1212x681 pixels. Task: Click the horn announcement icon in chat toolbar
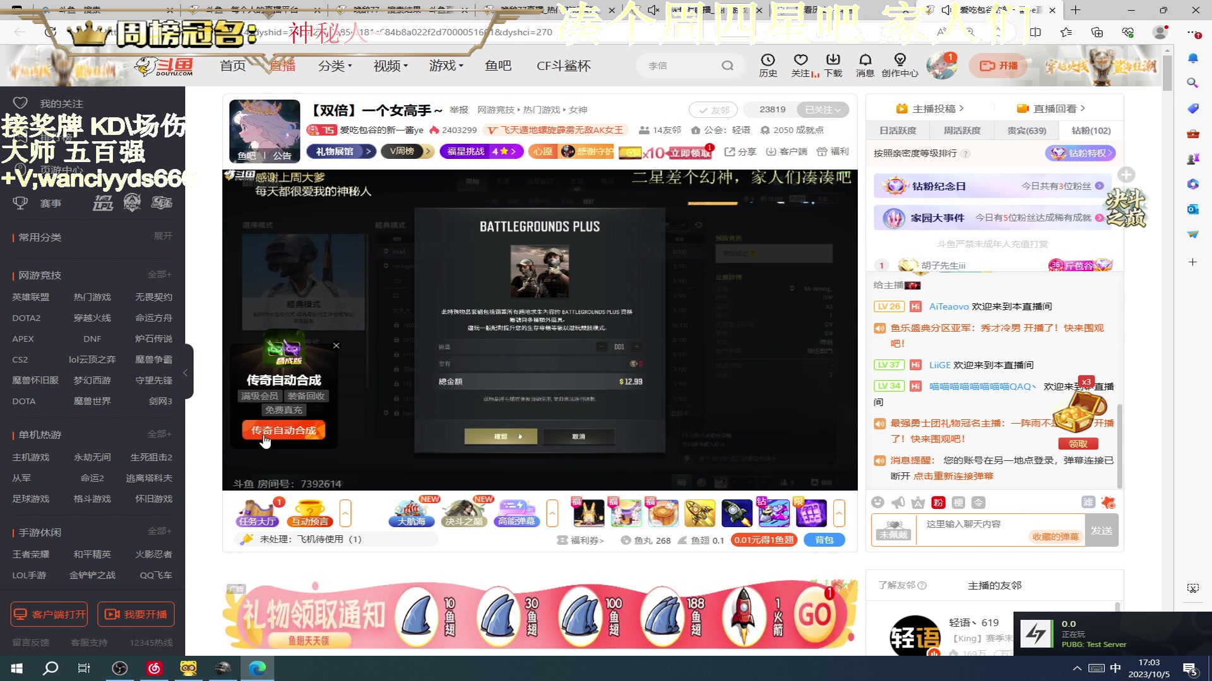pos(898,503)
